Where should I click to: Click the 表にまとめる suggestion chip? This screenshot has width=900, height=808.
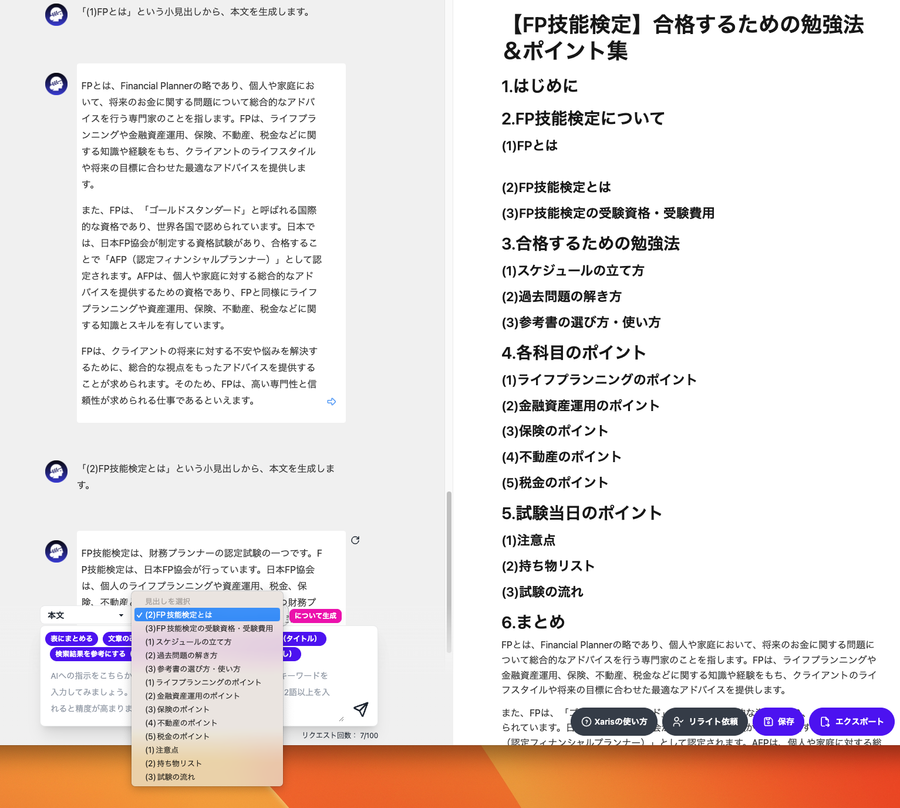click(x=72, y=638)
